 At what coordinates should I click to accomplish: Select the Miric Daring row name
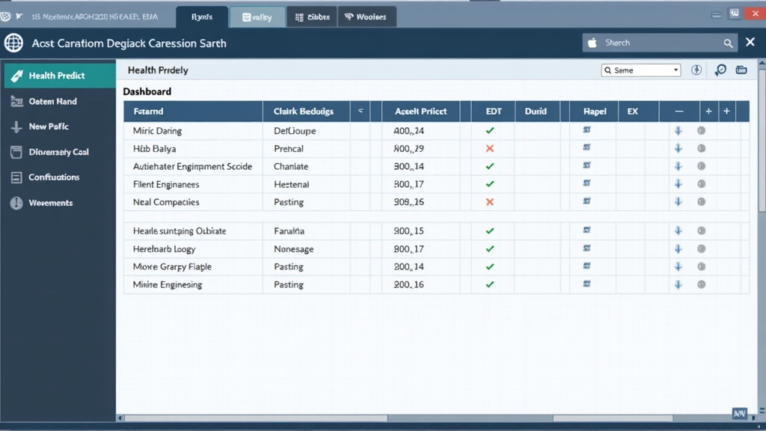[x=157, y=131]
